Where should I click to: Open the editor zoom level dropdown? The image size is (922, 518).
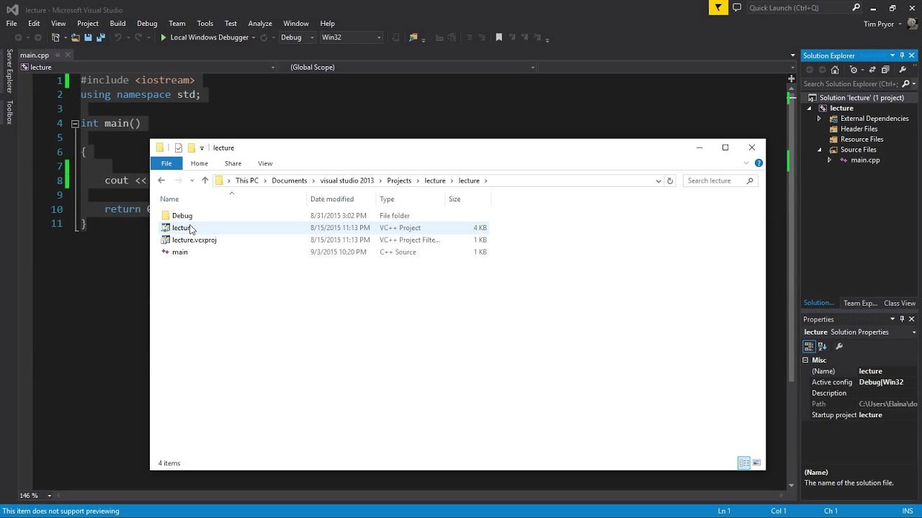(50, 496)
